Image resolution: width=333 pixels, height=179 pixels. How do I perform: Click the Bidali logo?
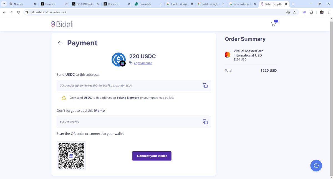62,24
